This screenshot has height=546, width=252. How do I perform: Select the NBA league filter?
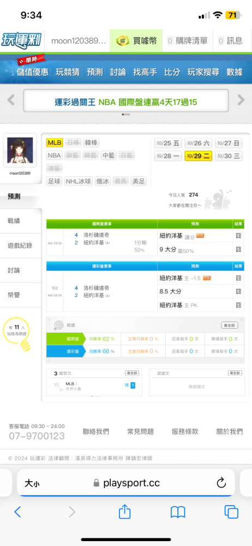[54, 155]
